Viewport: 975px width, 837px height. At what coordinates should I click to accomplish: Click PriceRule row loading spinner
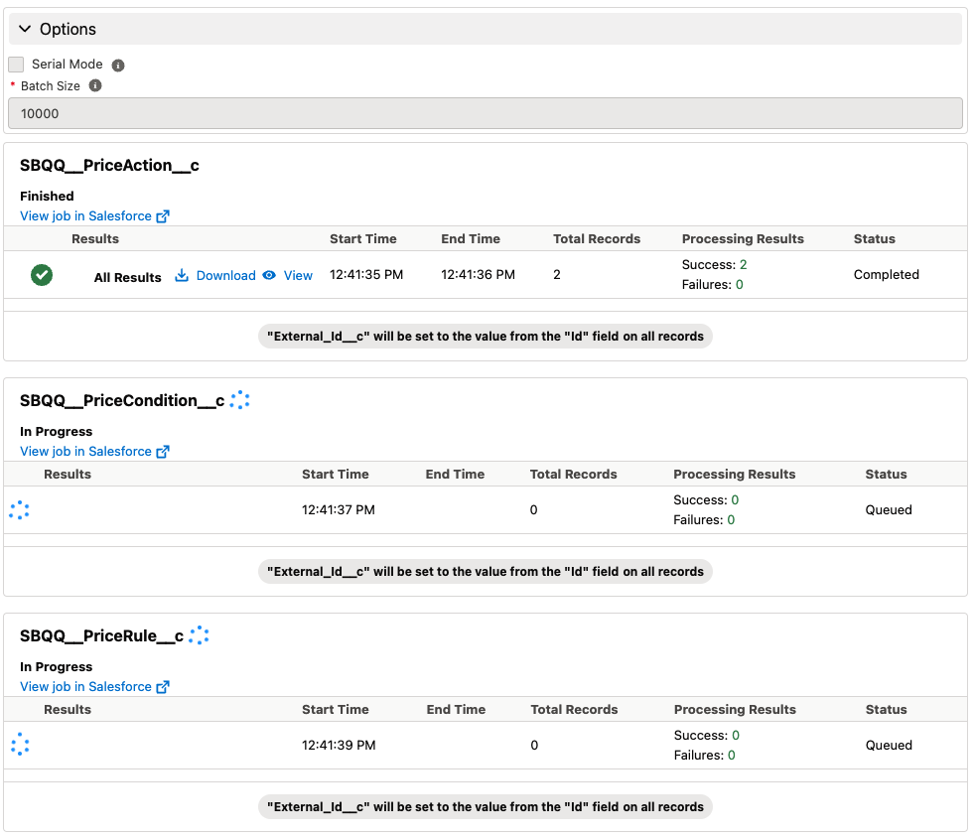click(x=20, y=745)
